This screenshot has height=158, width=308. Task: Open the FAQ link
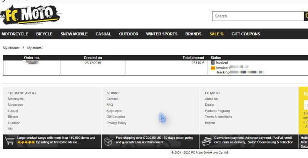[110, 105]
